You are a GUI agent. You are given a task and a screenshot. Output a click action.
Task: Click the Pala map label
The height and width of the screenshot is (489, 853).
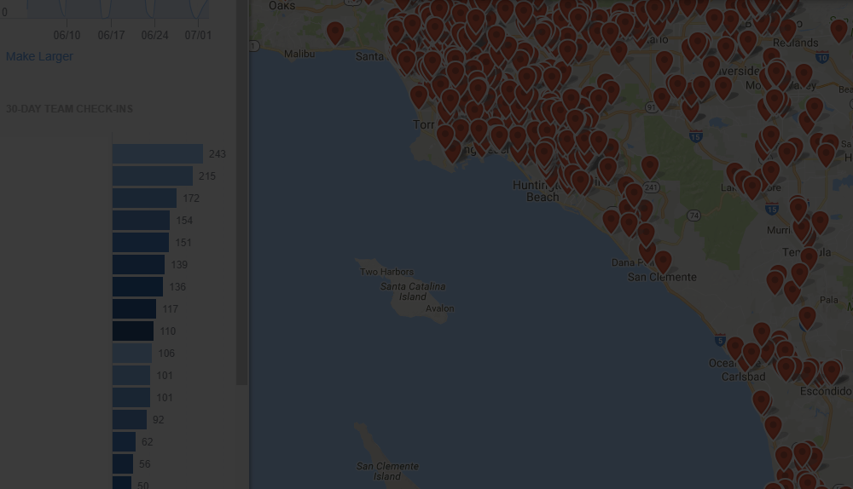(828, 300)
